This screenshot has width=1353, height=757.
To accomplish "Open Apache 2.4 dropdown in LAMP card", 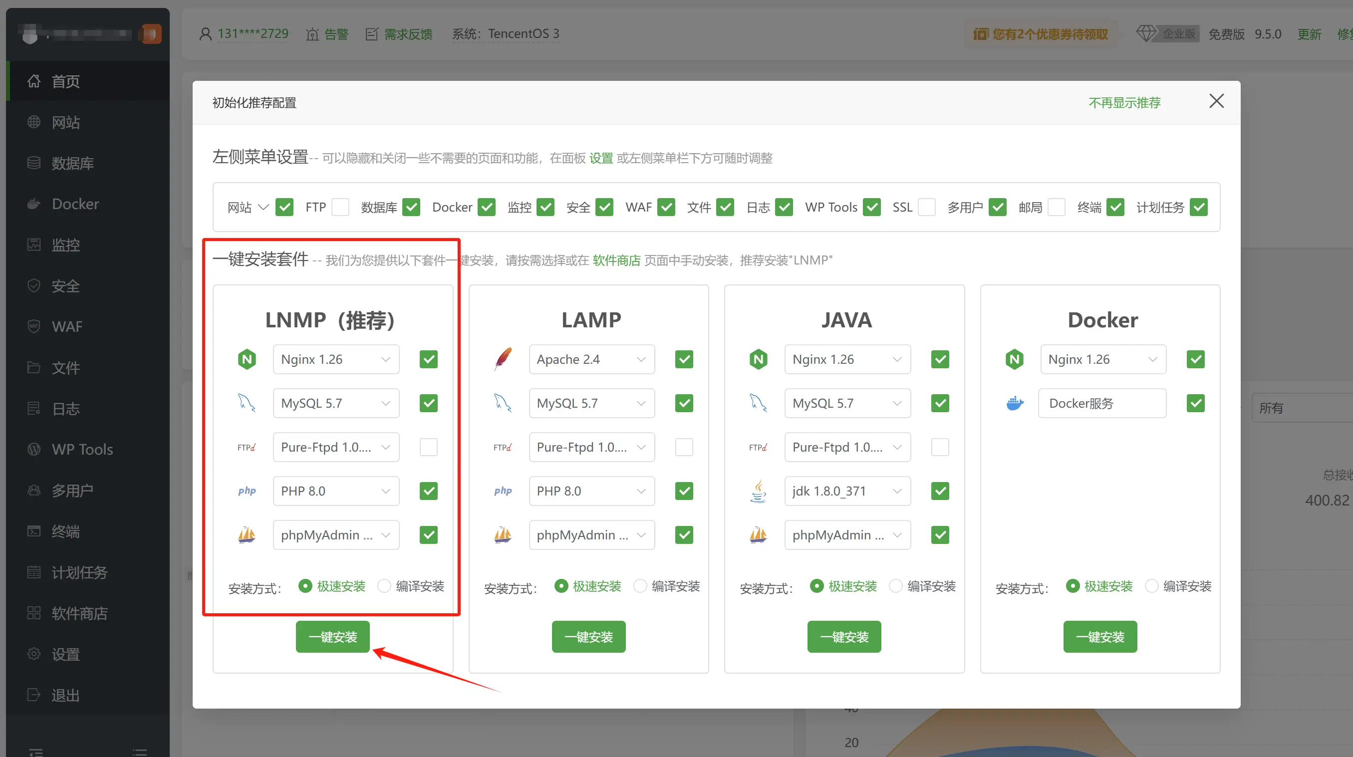I will click(592, 359).
